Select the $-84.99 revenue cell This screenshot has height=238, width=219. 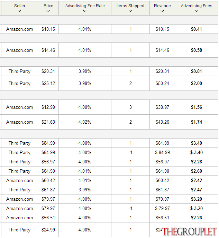(162, 152)
